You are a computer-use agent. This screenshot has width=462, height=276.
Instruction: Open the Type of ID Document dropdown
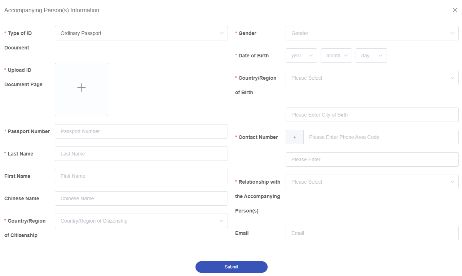coord(141,33)
